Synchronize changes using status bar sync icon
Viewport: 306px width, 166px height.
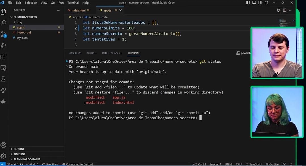click(x=22, y=164)
